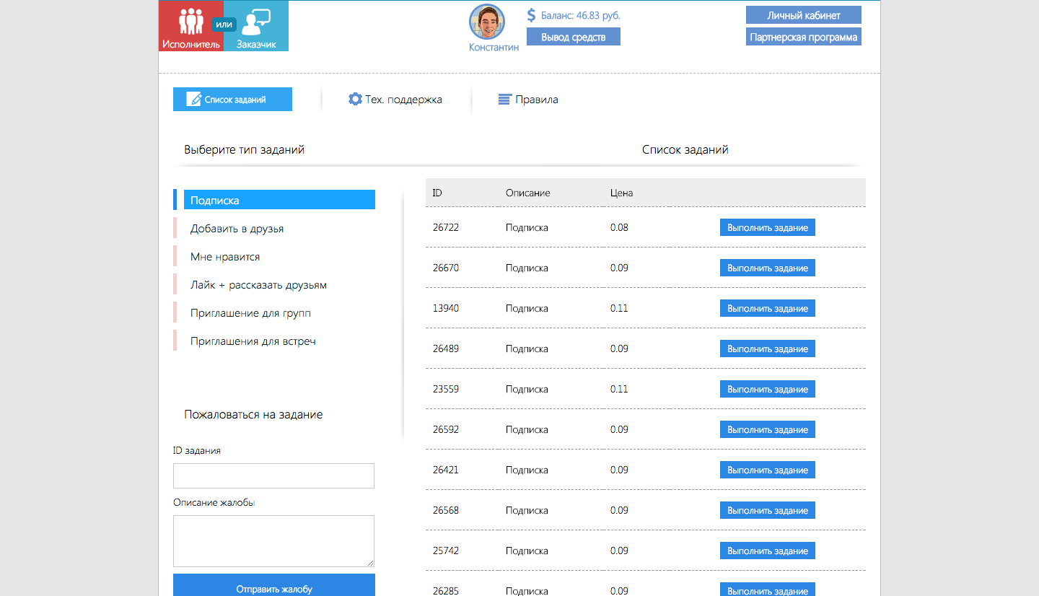This screenshot has width=1039, height=596.
Task: Select Мне нравится task type
Action: point(225,257)
